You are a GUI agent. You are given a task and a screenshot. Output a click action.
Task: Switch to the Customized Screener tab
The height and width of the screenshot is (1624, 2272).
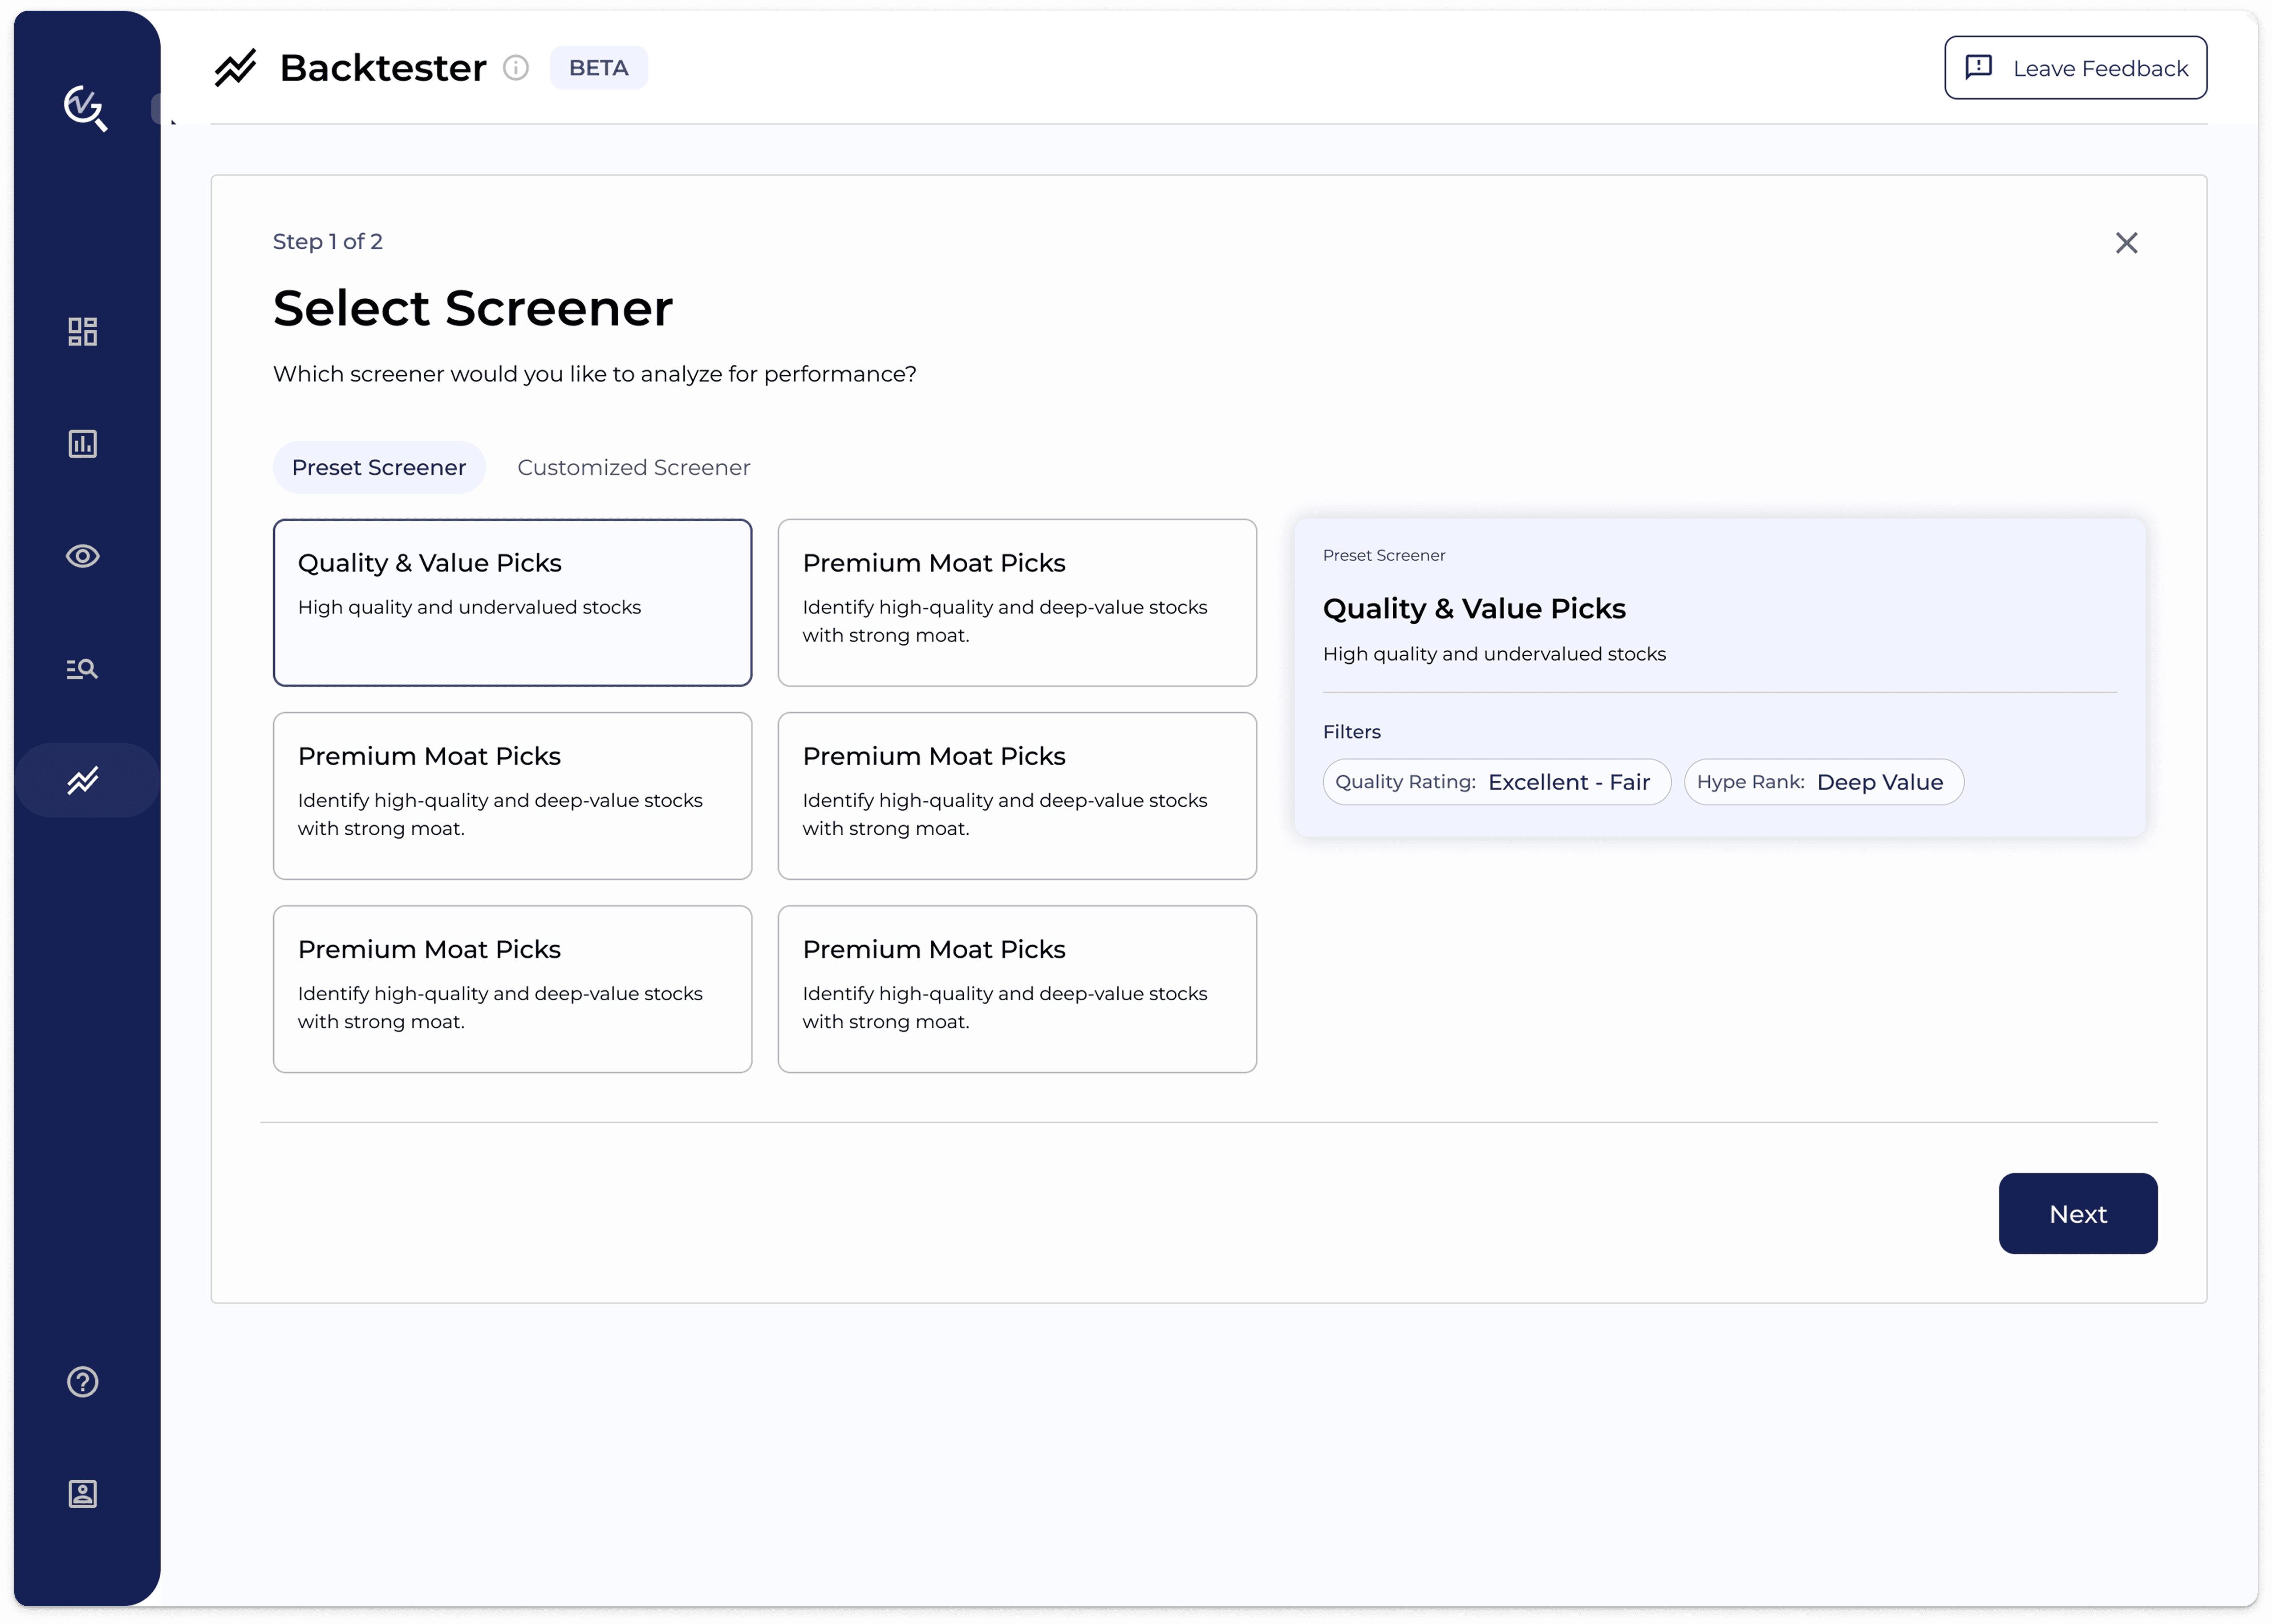point(633,467)
